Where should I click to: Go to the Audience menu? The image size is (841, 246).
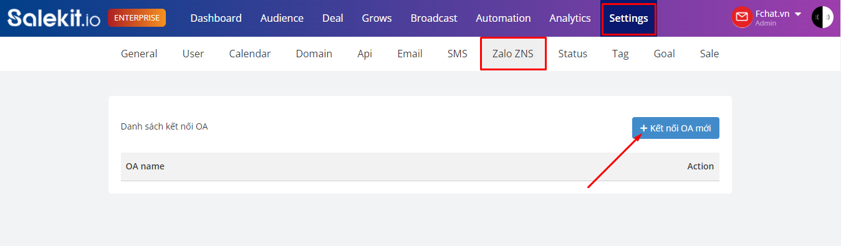click(282, 18)
